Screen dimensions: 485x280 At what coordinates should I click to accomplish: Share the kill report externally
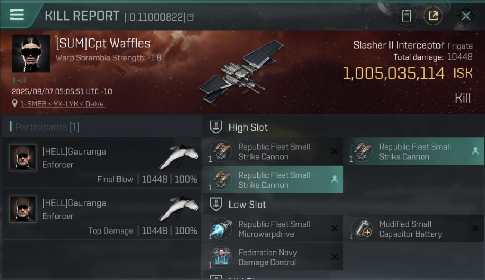point(433,16)
